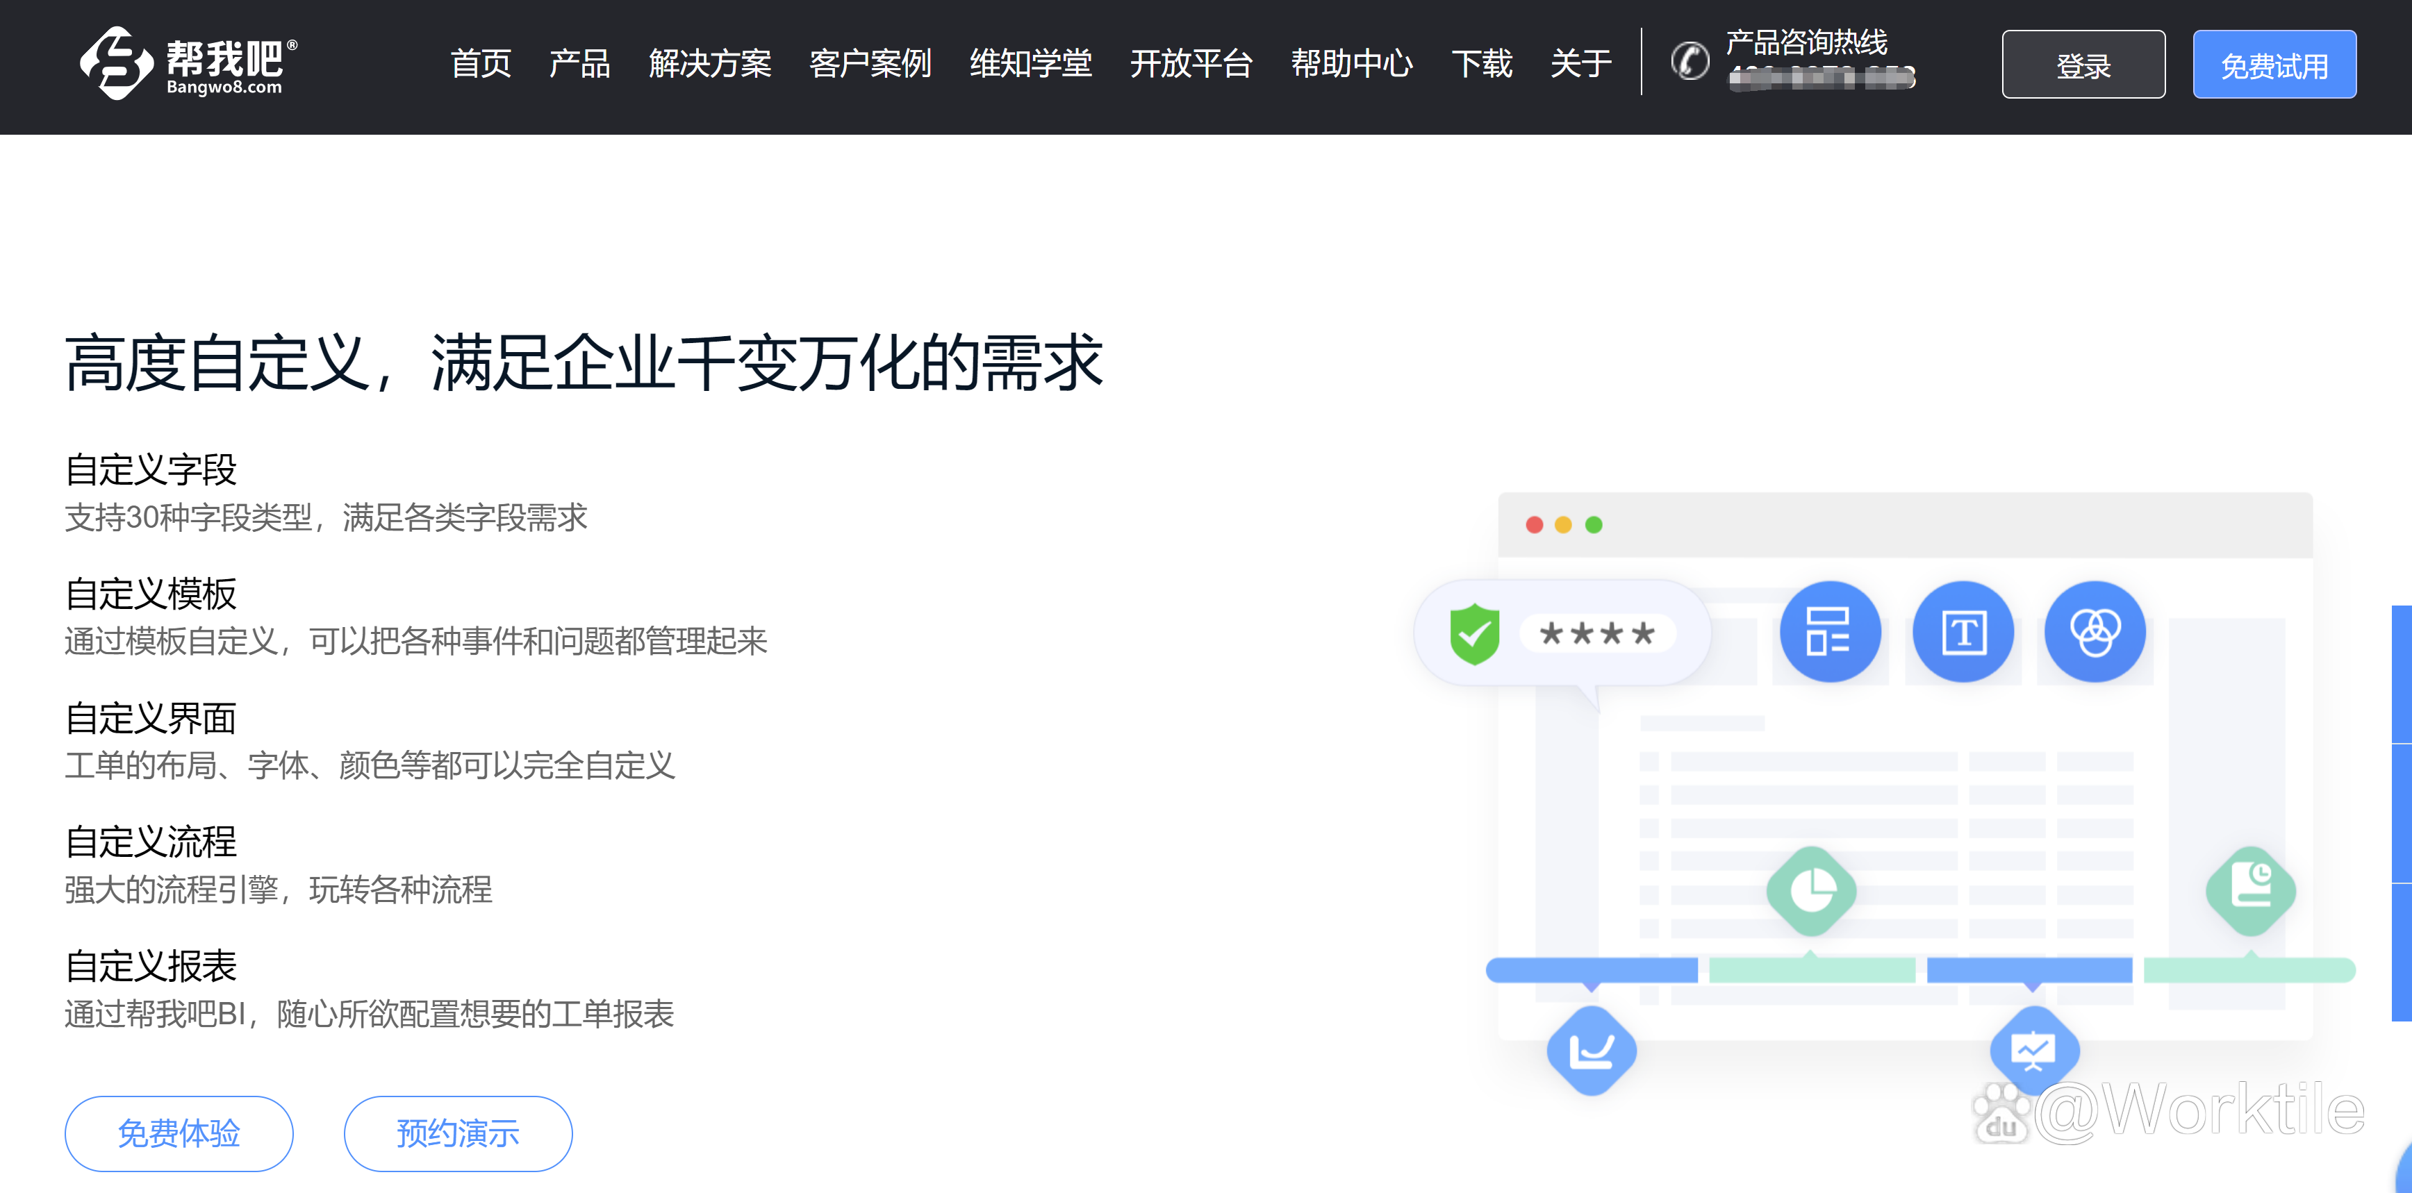This screenshot has width=2412, height=1193.
Task: Go to 首页 in the navigation
Action: [480, 64]
